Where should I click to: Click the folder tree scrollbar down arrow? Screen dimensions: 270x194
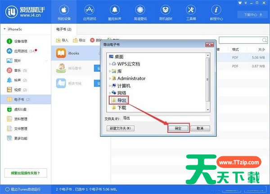pyautogui.click(x=208, y=110)
